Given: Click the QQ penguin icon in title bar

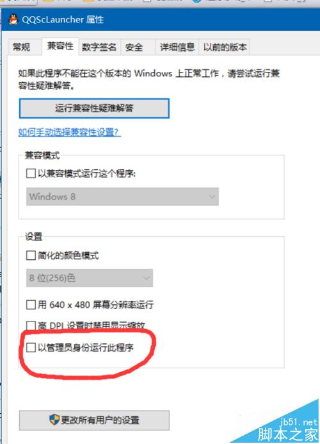Looking at the screenshot, I should coord(13,19).
